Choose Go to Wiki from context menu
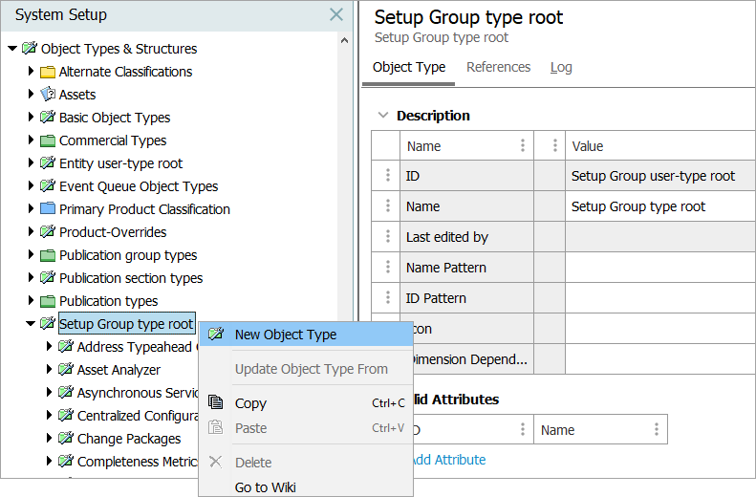756x497 pixels. [x=265, y=487]
